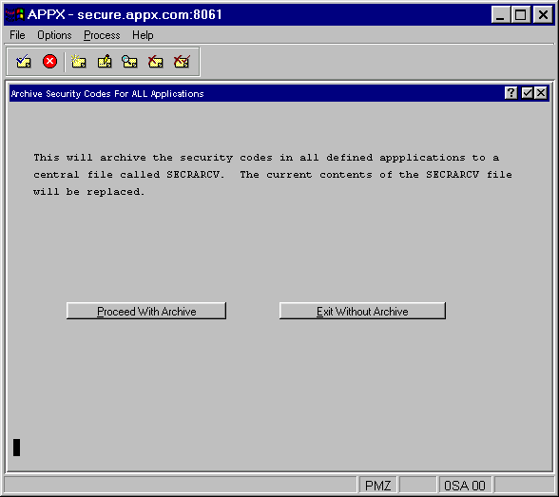
Task: Click the APPX application icon in title bar
Action: tap(14, 14)
